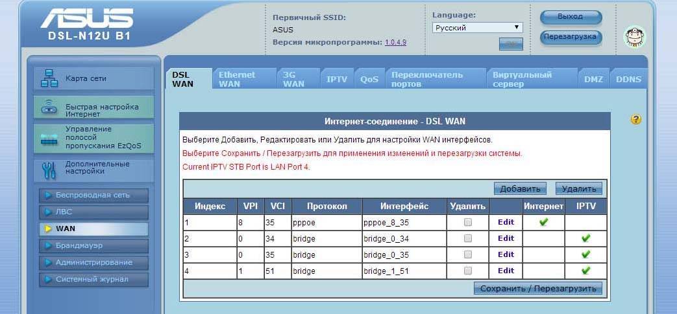Screen dimensions: 677x314
Task: Tick the delete checkbox for bridge_1_51
Action: tap(467, 271)
